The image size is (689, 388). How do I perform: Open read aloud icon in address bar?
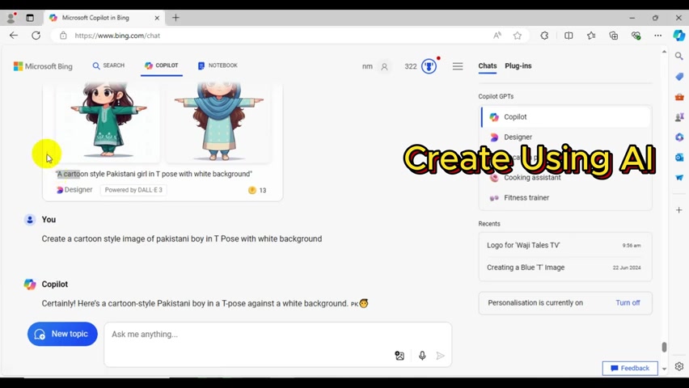click(497, 36)
